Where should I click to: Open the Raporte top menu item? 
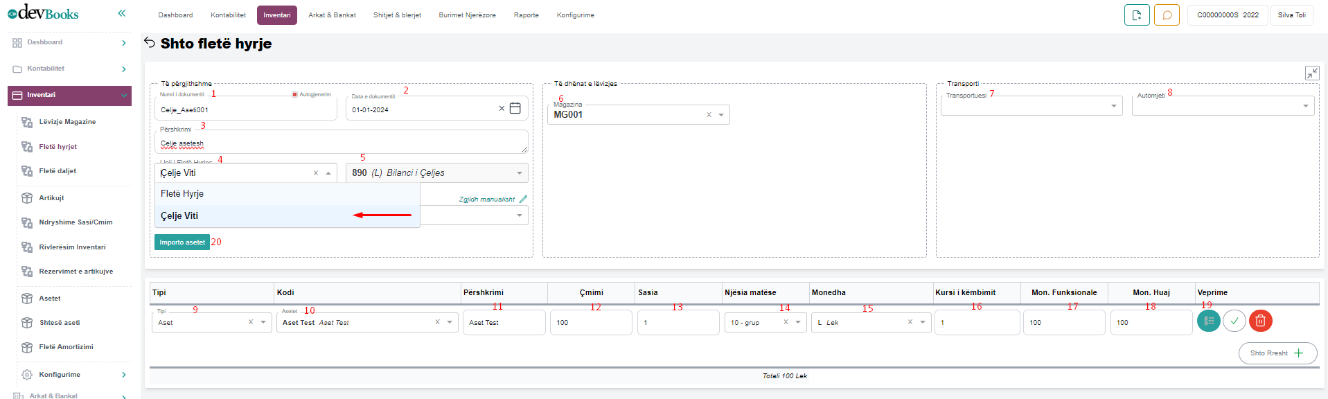click(526, 15)
